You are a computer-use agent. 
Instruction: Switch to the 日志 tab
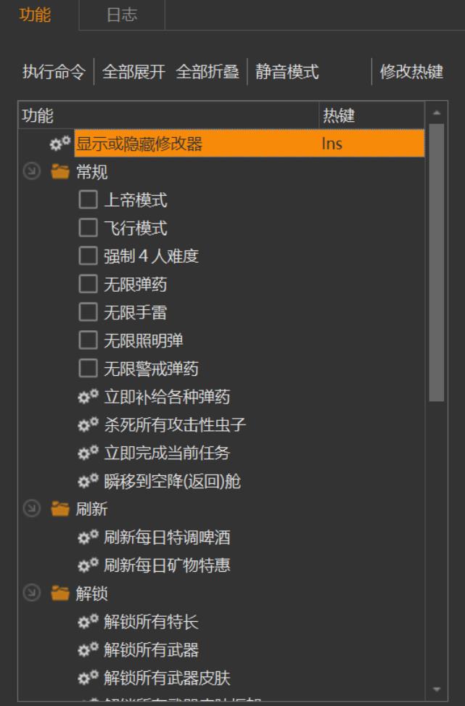(x=121, y=15)
